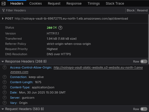Switch to the Cookies tab
The width and height of the screenshot is (149, 112).
coord(36,4)
